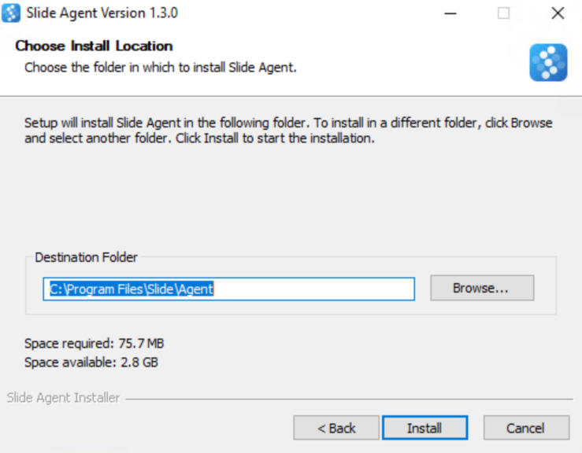
Task: Click the 'Destination Folder' group label
Action: (x=86, y=257)
